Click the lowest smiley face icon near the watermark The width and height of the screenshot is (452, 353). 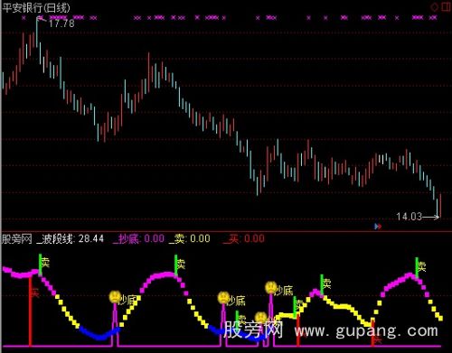(x=260, y=318)
